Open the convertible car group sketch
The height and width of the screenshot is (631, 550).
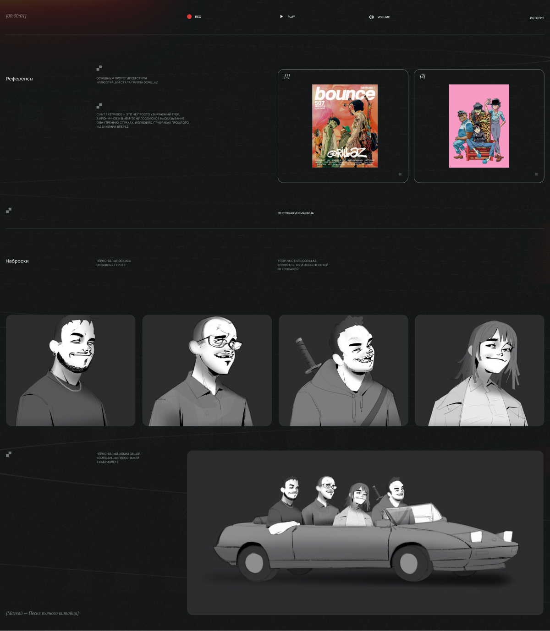pos(365,533)
